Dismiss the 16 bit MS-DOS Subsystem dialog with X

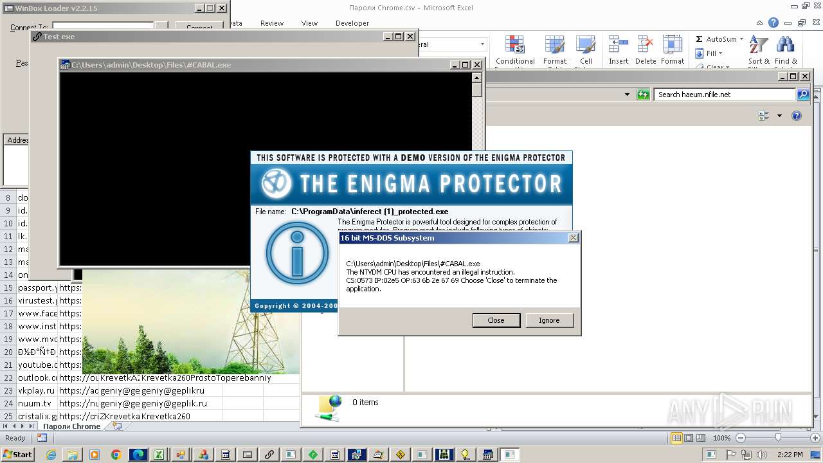tap(574, 238)
